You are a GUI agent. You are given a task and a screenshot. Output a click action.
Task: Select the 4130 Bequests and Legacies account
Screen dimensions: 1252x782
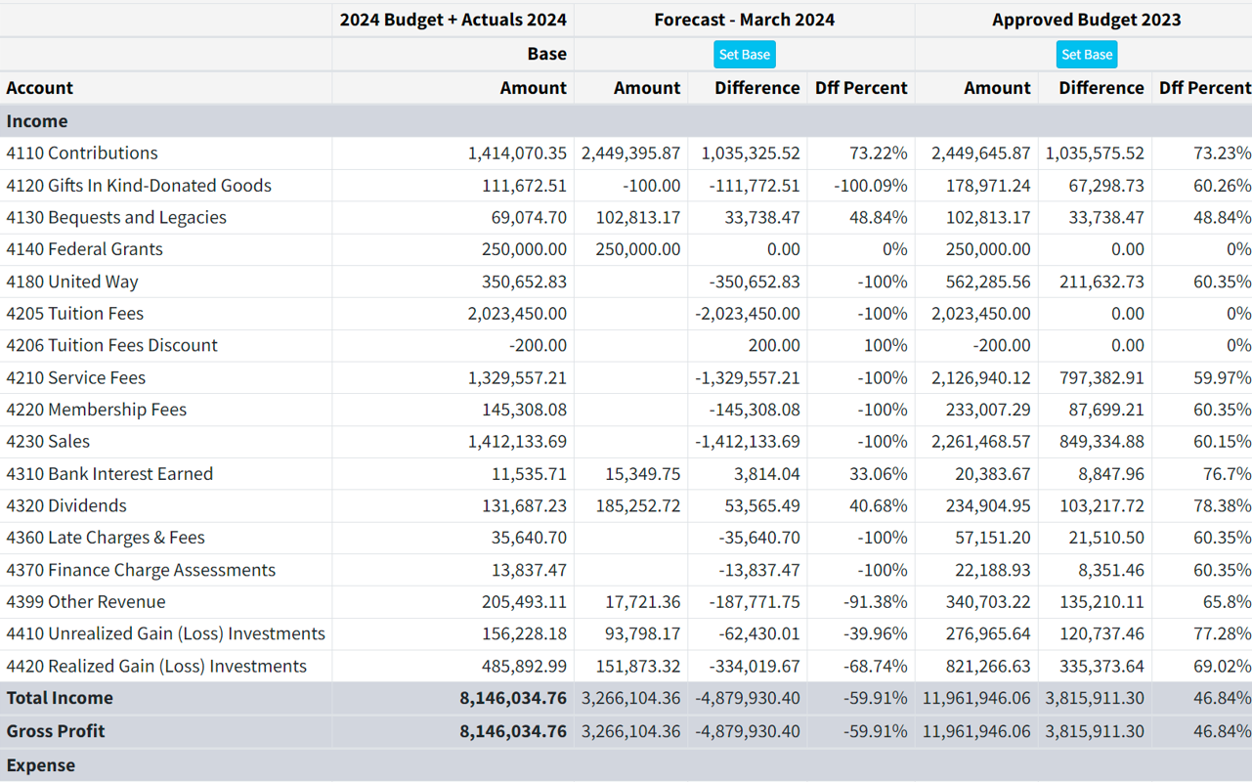tap(116, 217)
